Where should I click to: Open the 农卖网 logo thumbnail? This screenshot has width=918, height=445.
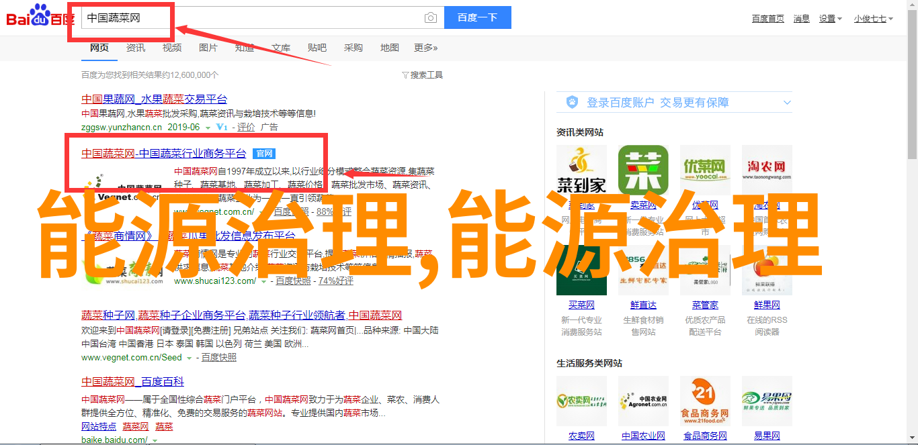click(x=581, y=401)
